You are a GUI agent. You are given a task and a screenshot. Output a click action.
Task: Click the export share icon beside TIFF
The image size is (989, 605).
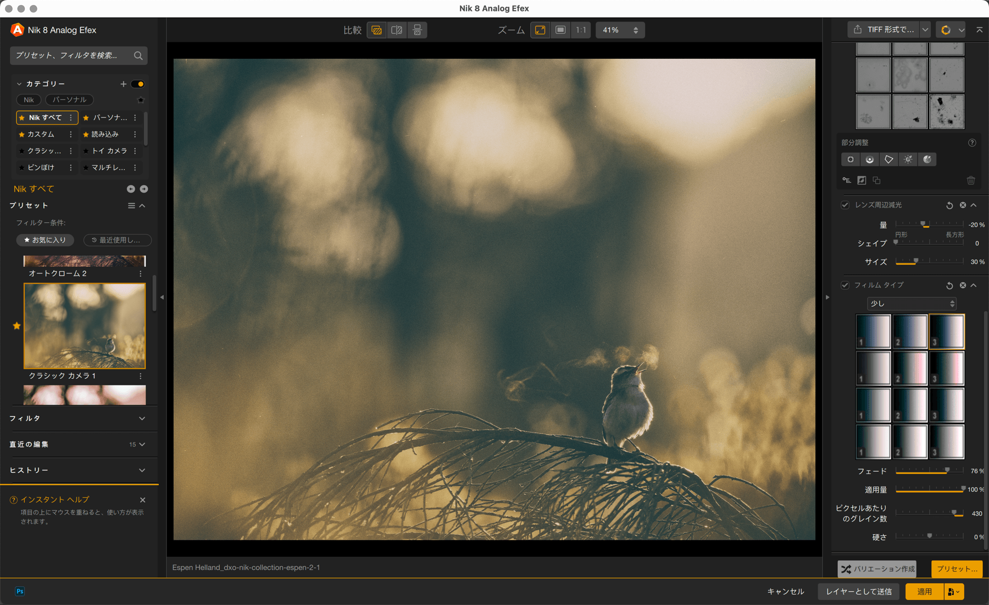point(858,30)
